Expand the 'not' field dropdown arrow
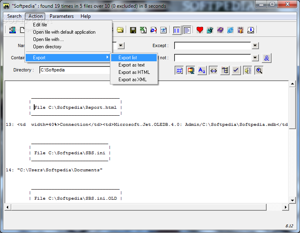The height and width of the screenshot is (233, 300). tap(255, 58)
